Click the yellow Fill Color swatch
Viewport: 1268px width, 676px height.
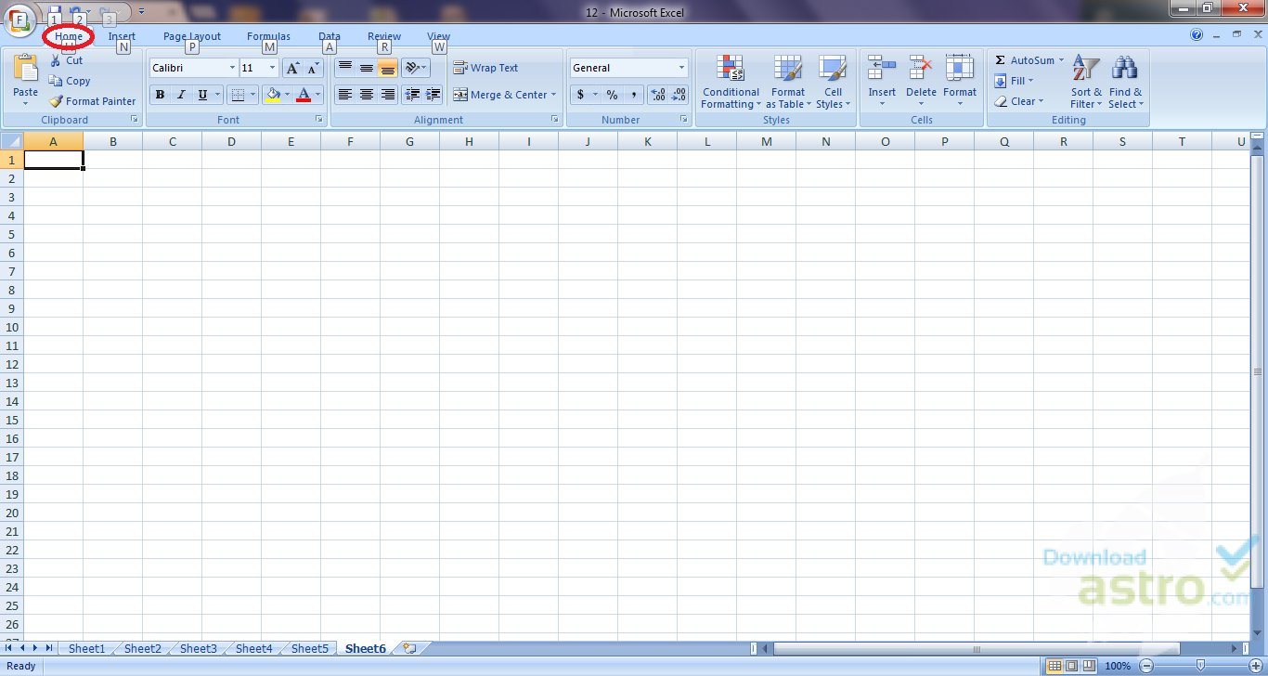(x=273, y=95)
